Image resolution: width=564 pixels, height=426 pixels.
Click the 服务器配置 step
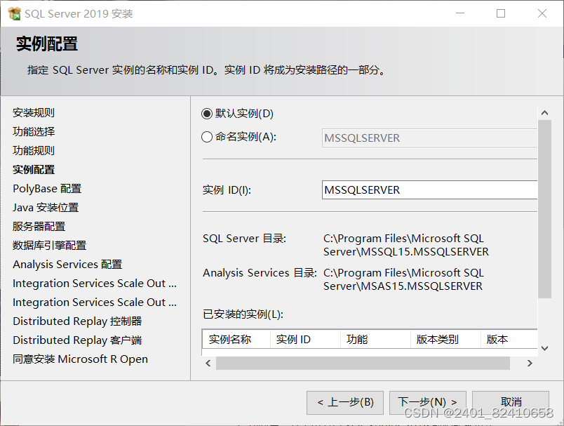(39, 226)
